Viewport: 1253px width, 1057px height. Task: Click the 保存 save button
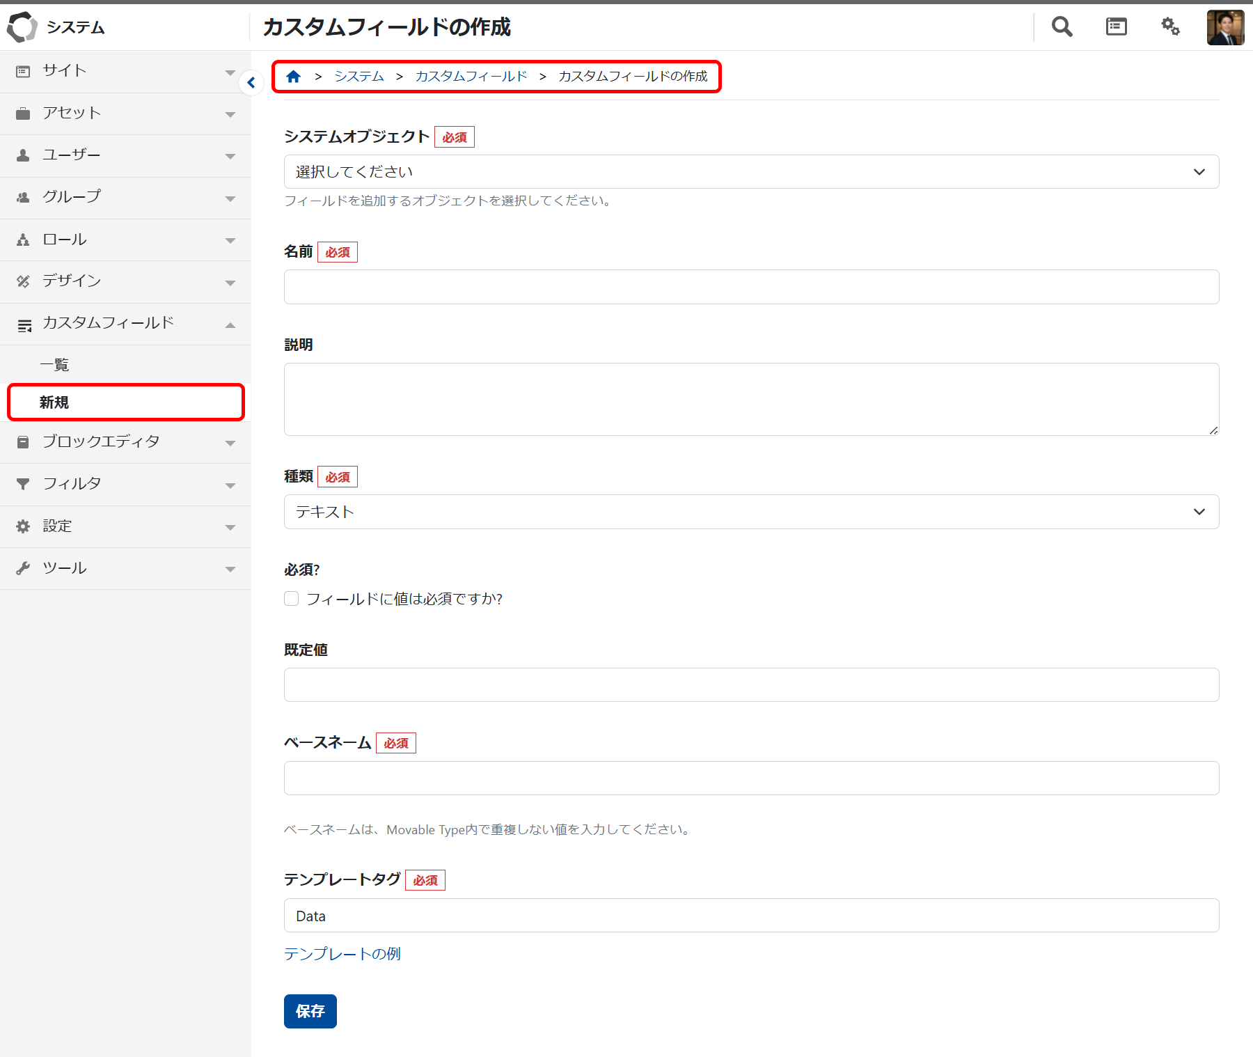(310, 1011)
